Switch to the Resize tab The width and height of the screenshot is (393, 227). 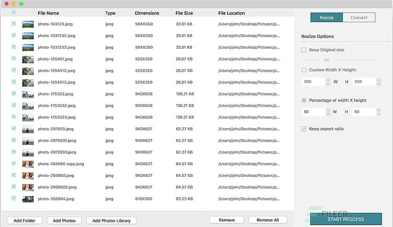pos(326,18)
